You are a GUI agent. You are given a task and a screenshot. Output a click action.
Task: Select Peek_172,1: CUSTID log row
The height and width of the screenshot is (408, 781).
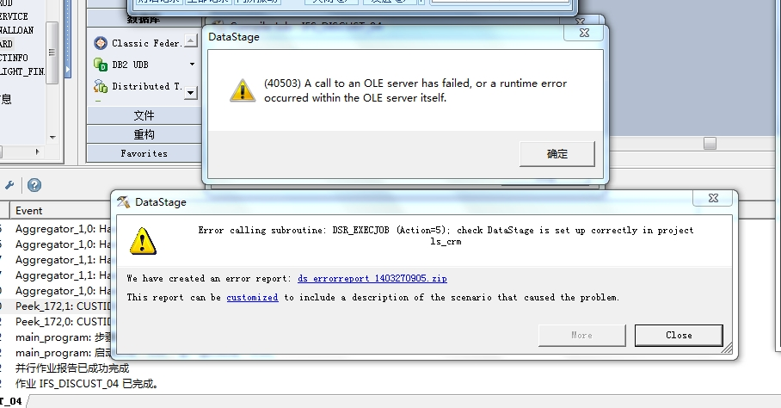click(x=63, y=306)
